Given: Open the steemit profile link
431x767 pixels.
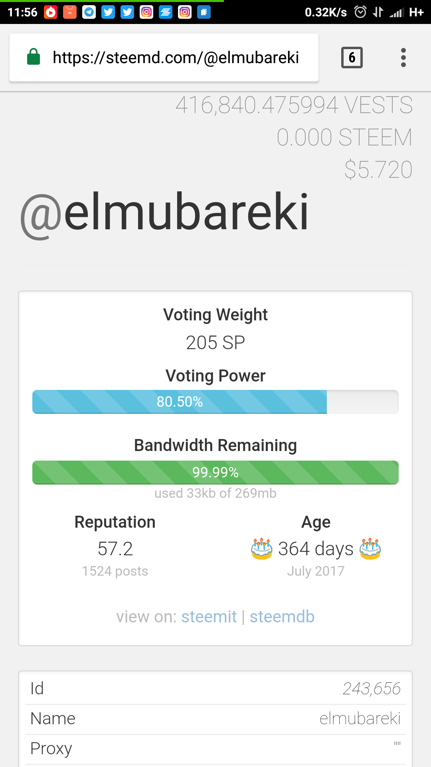Looking at the screenshot, I should (209, 617).
